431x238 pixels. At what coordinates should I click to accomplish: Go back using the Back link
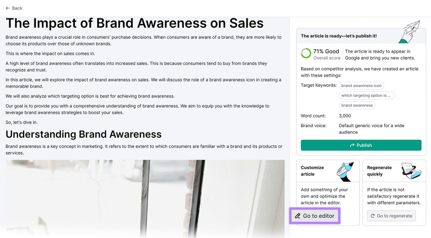(x=14, y=8)
